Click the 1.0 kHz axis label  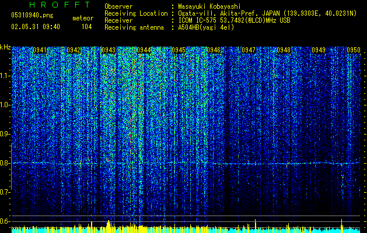(x=5, y=105)
